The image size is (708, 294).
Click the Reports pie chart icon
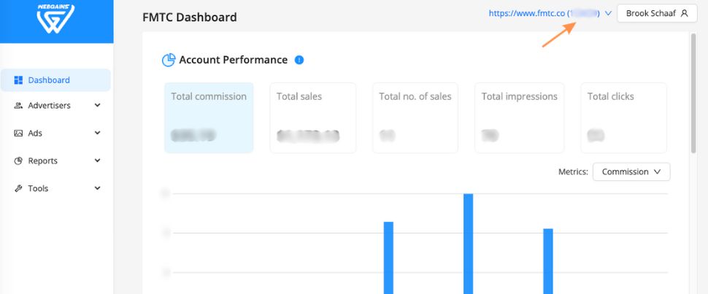[19, 161]
